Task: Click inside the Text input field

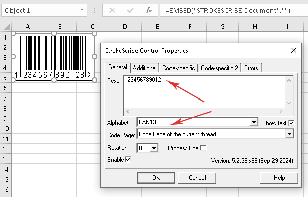Action: [x=204, y=91]
